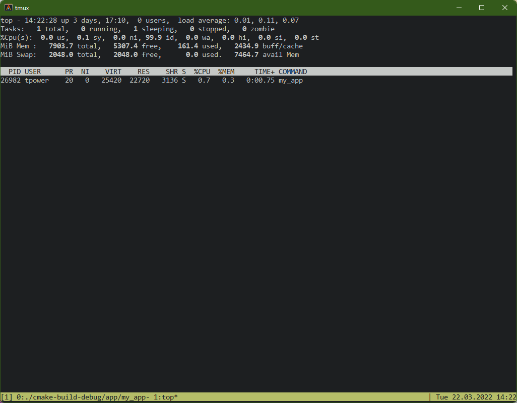517x403 pixels.
Task: Click the USER column header
Action: pos(33,72)
